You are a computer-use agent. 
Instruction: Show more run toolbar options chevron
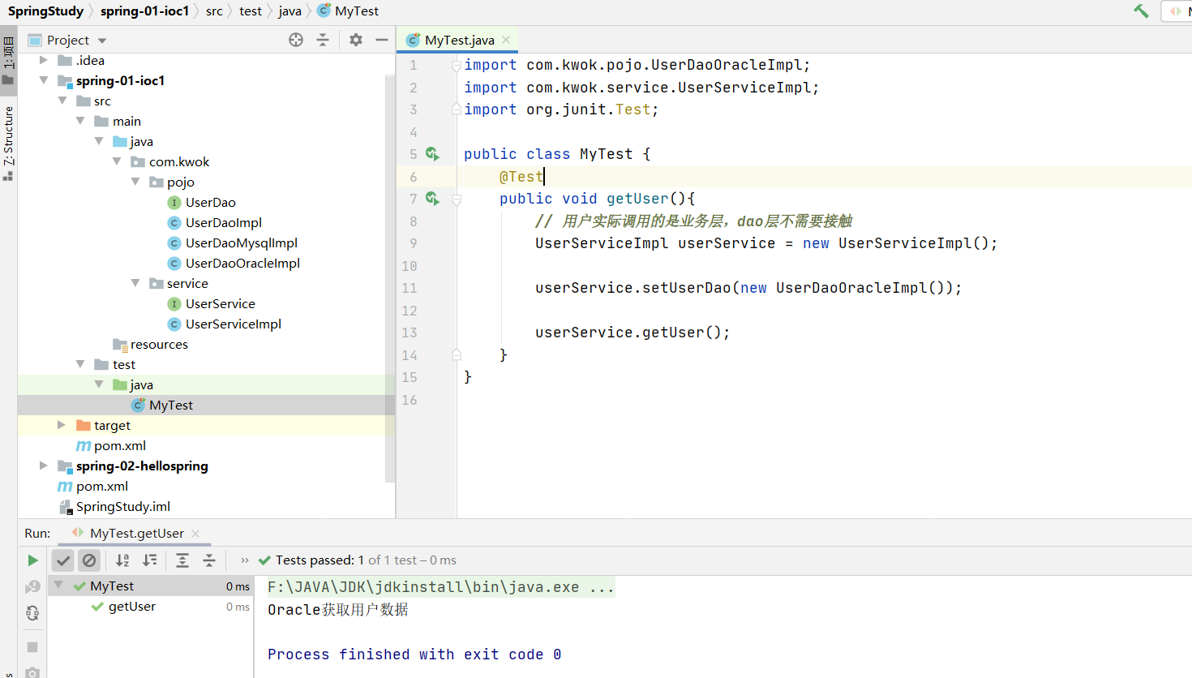245,560
